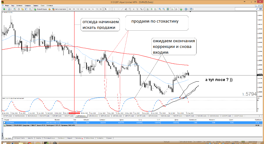Switch to the GBPAUD,Daily chart tab
The height and width of the screenshot is (144, 264).
pyautogui.click(x=105, y=116)
